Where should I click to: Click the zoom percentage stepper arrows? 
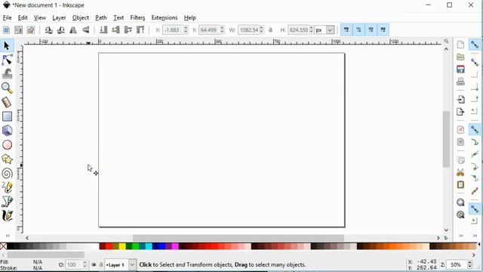tap(469, 264)
